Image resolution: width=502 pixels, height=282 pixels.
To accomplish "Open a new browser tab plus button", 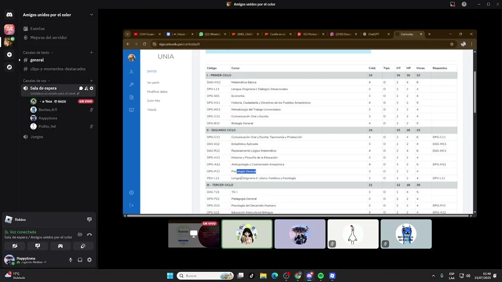I will (429, 34).
